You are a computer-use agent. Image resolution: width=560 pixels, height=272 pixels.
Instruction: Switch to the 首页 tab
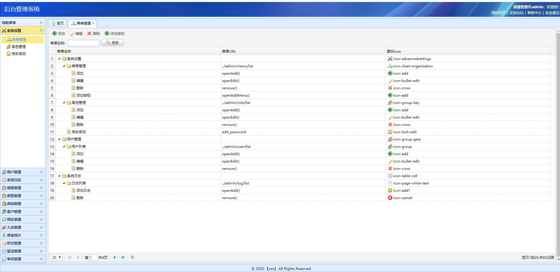[x=58, y=23]
